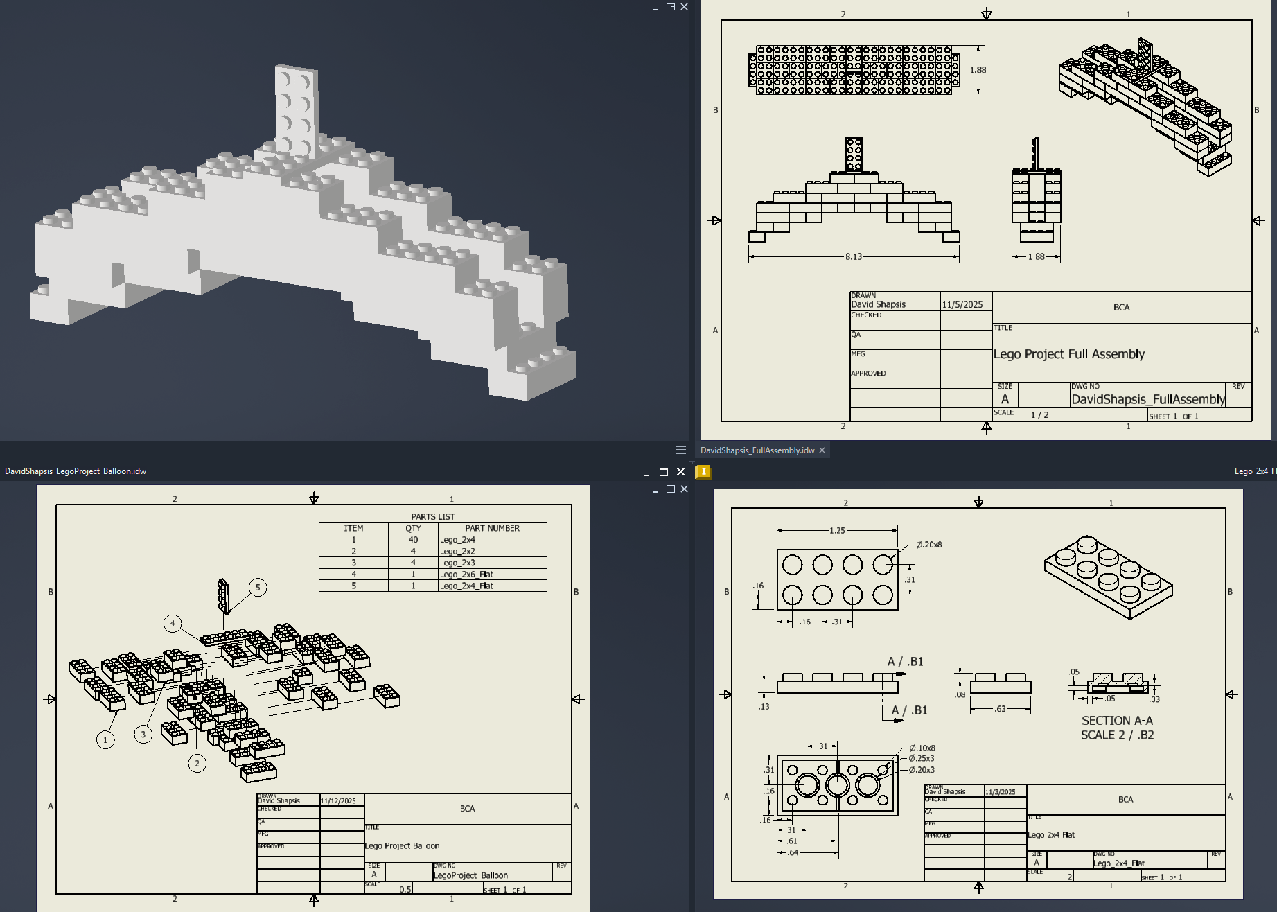The width and height of the screenshot is (1277, 912).
Task: Switch to the Lego_2x4_Flat document tab
Action: click(x=1255, y=471)
